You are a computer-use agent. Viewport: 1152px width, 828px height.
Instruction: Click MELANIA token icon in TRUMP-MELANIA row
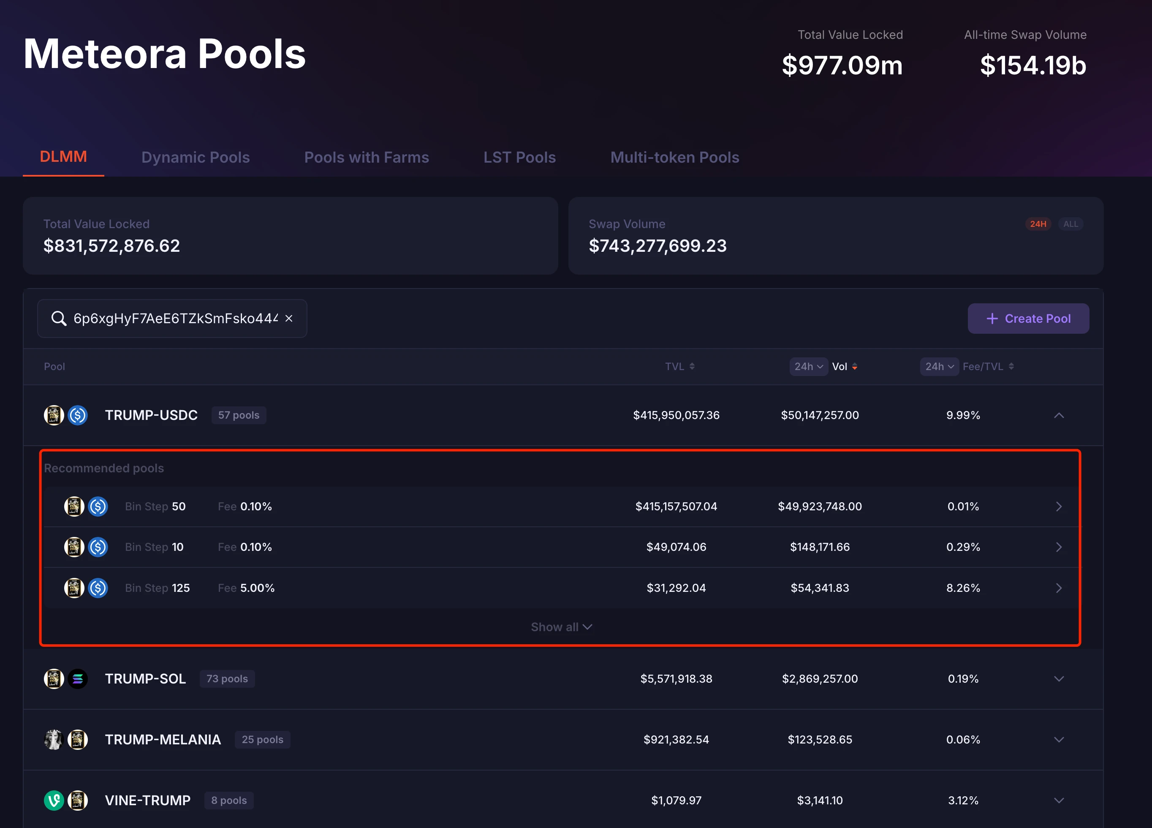[54, 740]
